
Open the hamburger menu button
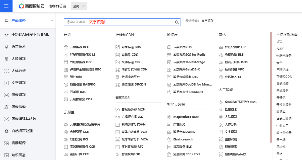(6, 6)
